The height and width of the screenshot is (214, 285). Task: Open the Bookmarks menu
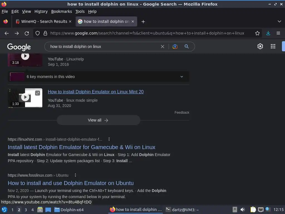pyautogui.click(x=62, y=11)
